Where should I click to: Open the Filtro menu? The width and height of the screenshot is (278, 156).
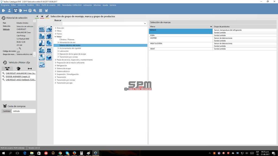(38, 5)
